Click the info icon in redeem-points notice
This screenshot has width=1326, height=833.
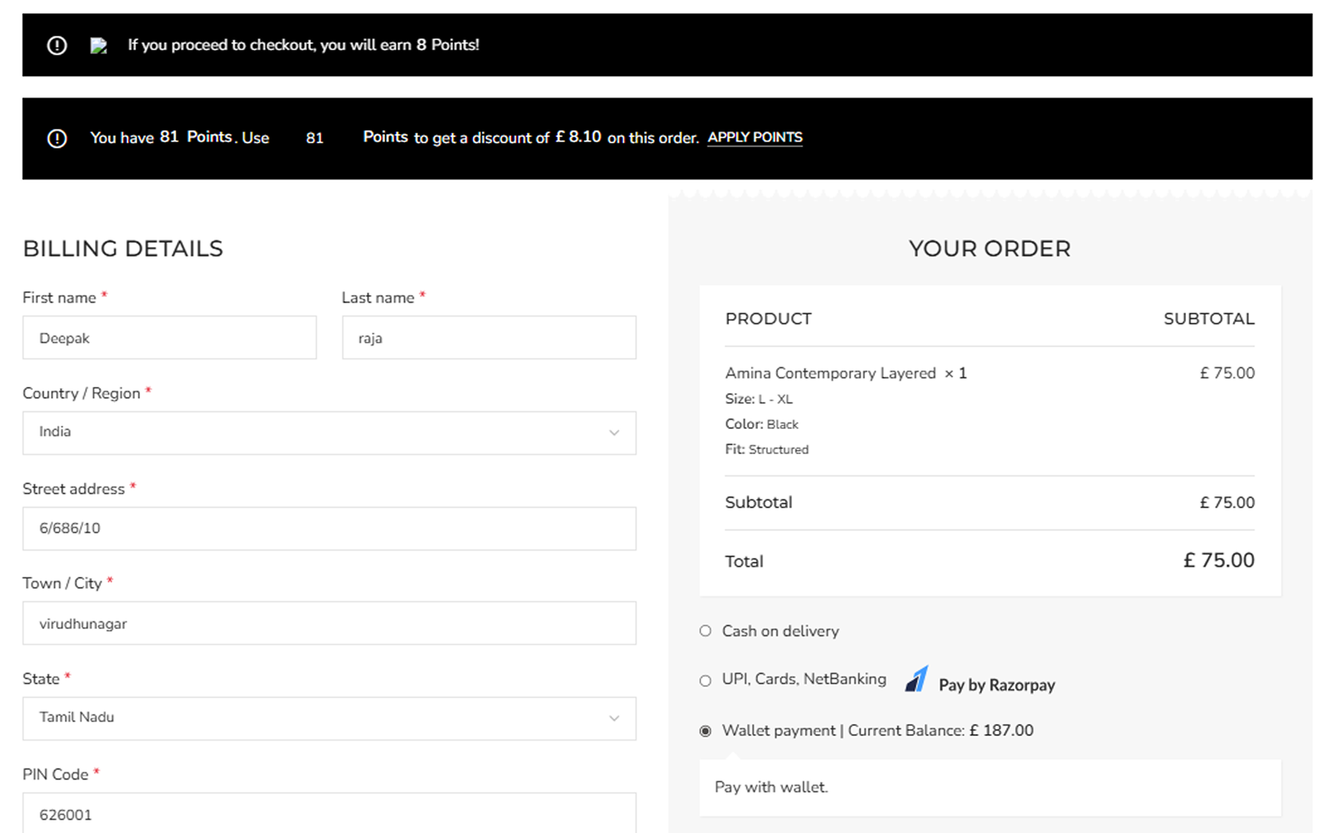click(57, 138)
